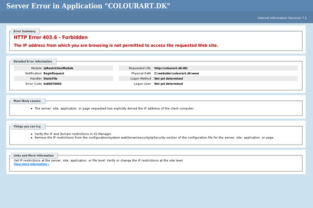Click the 'Error Summary' section label
The image size is (313, 208).
[25, 31]
